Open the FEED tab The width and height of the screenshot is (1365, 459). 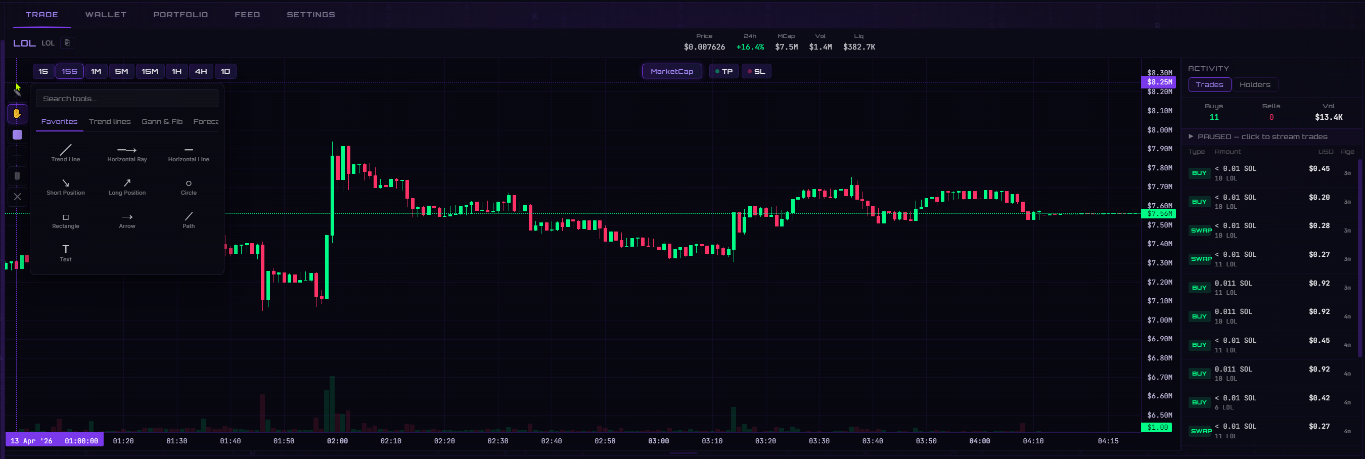pos(247,14)
